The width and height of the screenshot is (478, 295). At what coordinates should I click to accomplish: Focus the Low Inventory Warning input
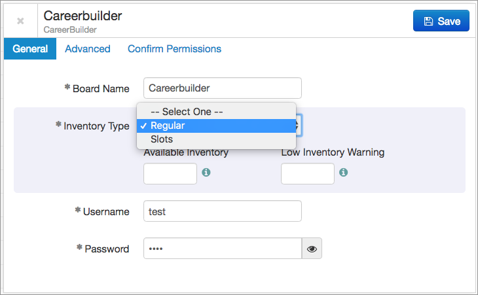[307, 173]
